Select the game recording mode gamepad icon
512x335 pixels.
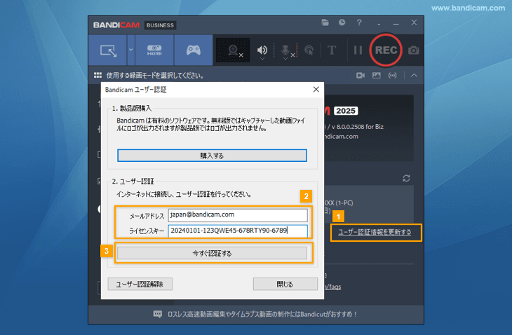(194, 50)
